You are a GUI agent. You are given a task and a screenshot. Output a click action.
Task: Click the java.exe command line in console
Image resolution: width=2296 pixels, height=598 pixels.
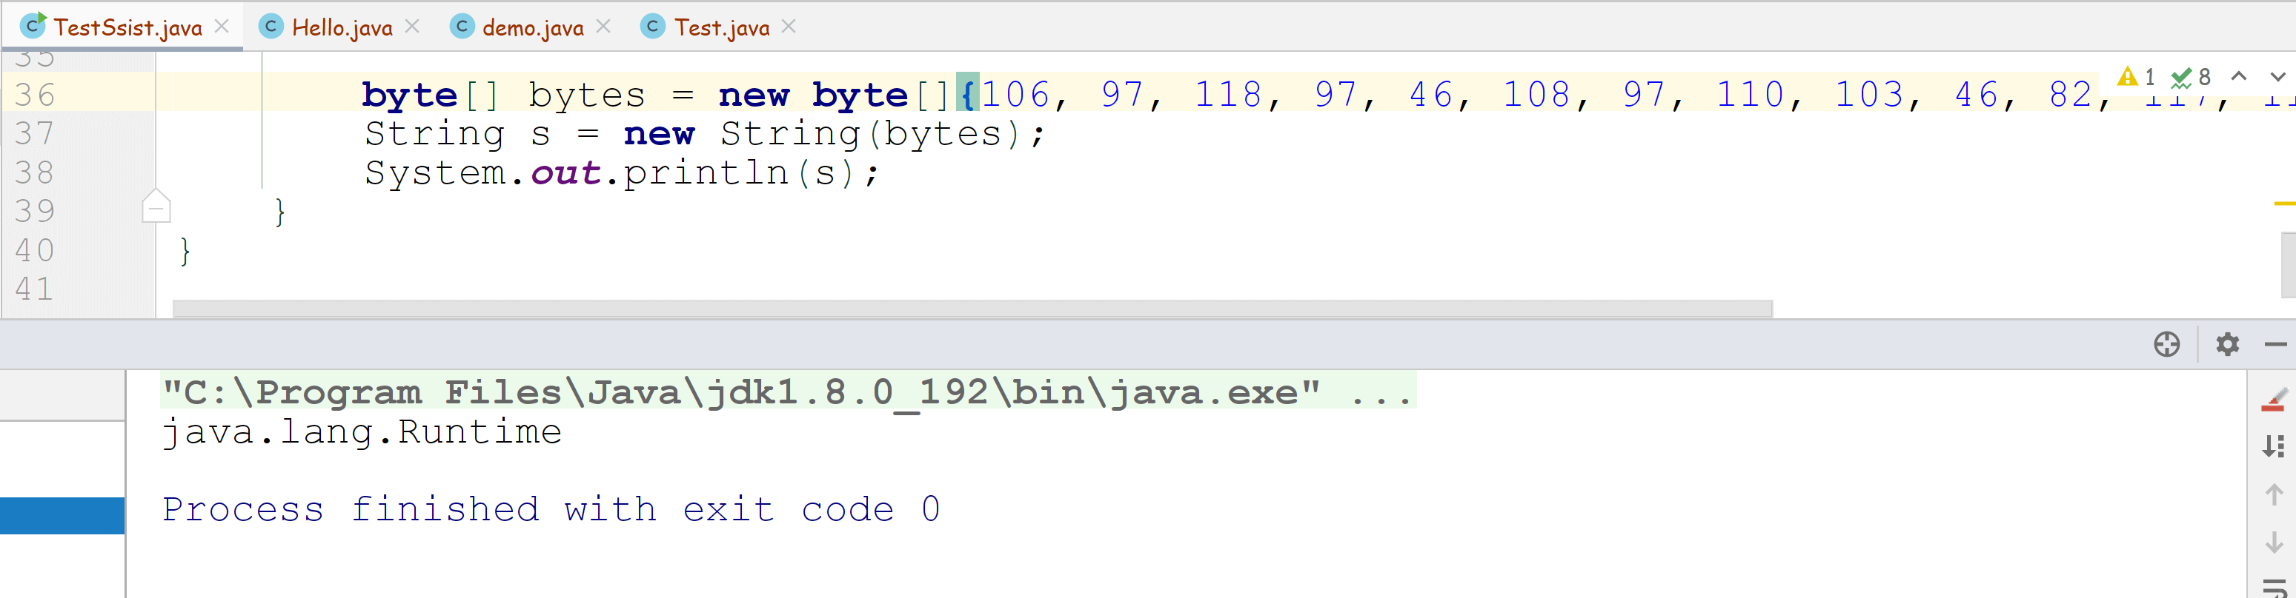788,392
